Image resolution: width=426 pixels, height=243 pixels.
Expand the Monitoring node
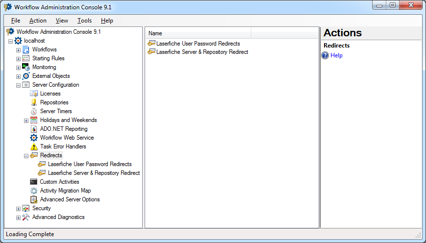18,68
